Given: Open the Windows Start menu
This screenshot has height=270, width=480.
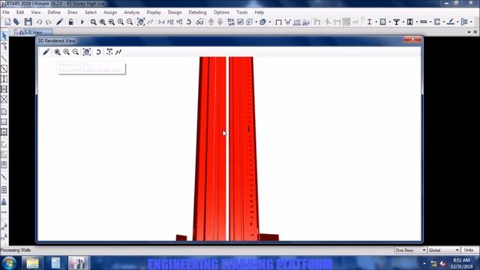Looking at the screenshot, I should pyautogui.click(x=9, y=263).
